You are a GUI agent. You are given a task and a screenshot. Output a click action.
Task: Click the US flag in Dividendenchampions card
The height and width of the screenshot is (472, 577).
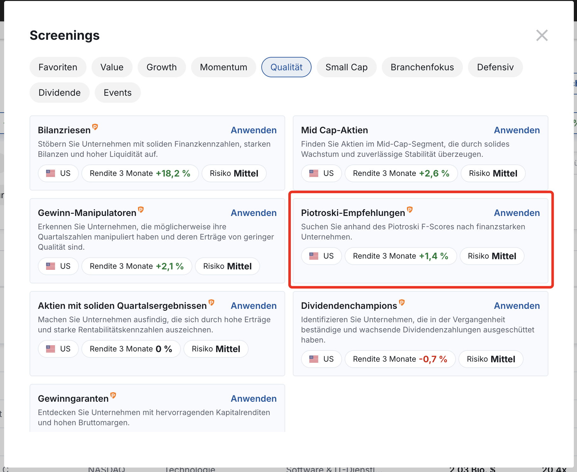[x=314, y=359]
